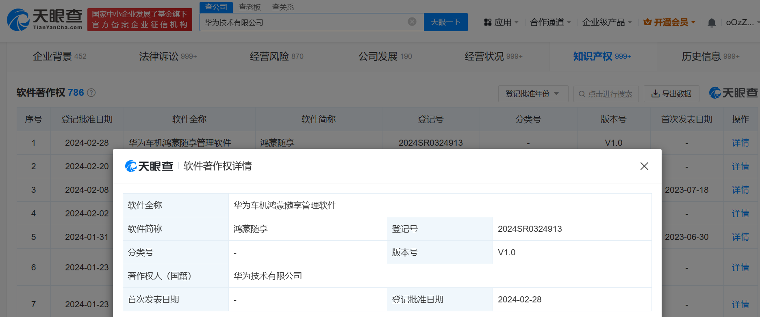The image size is (760, 317).
Task: Open 详情 for row 3
Action: [x=740, y=190]
